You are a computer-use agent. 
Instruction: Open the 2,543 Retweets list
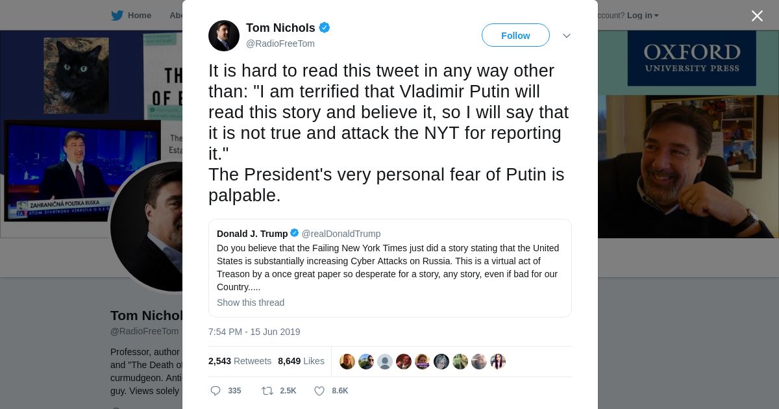pos(240,361)
